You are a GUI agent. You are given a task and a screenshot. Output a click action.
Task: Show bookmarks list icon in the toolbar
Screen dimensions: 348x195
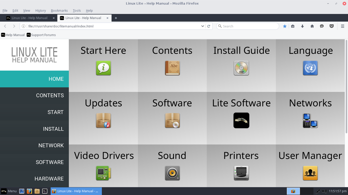click(x=293, y=26)
